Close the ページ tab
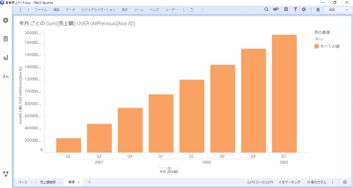353x188 pixels. click(x=32, y=182)
